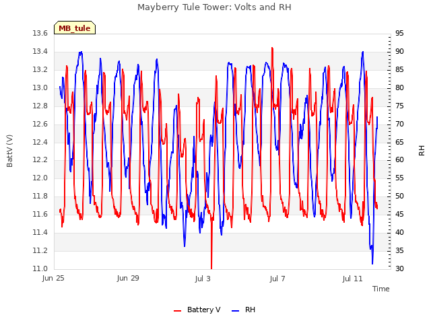Click the Battery V legend entry
Image resolution: width=431 pixels, height=323 pixels.
tap(197, 310)
